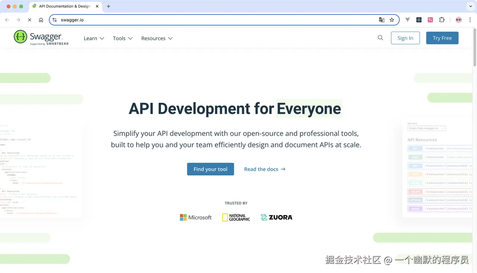View site information icon in address bar
477x273 pixels.
55,20
